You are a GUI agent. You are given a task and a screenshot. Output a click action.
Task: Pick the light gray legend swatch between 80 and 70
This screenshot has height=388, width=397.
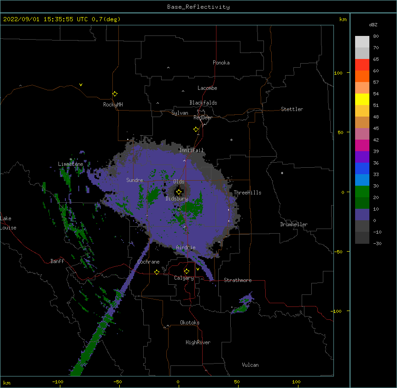tap(362, 42)
